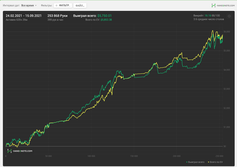Screen dimensions: 237x167
Task: Click the yellow legend dot for "Всего по EV"
Action: point(209,162)
